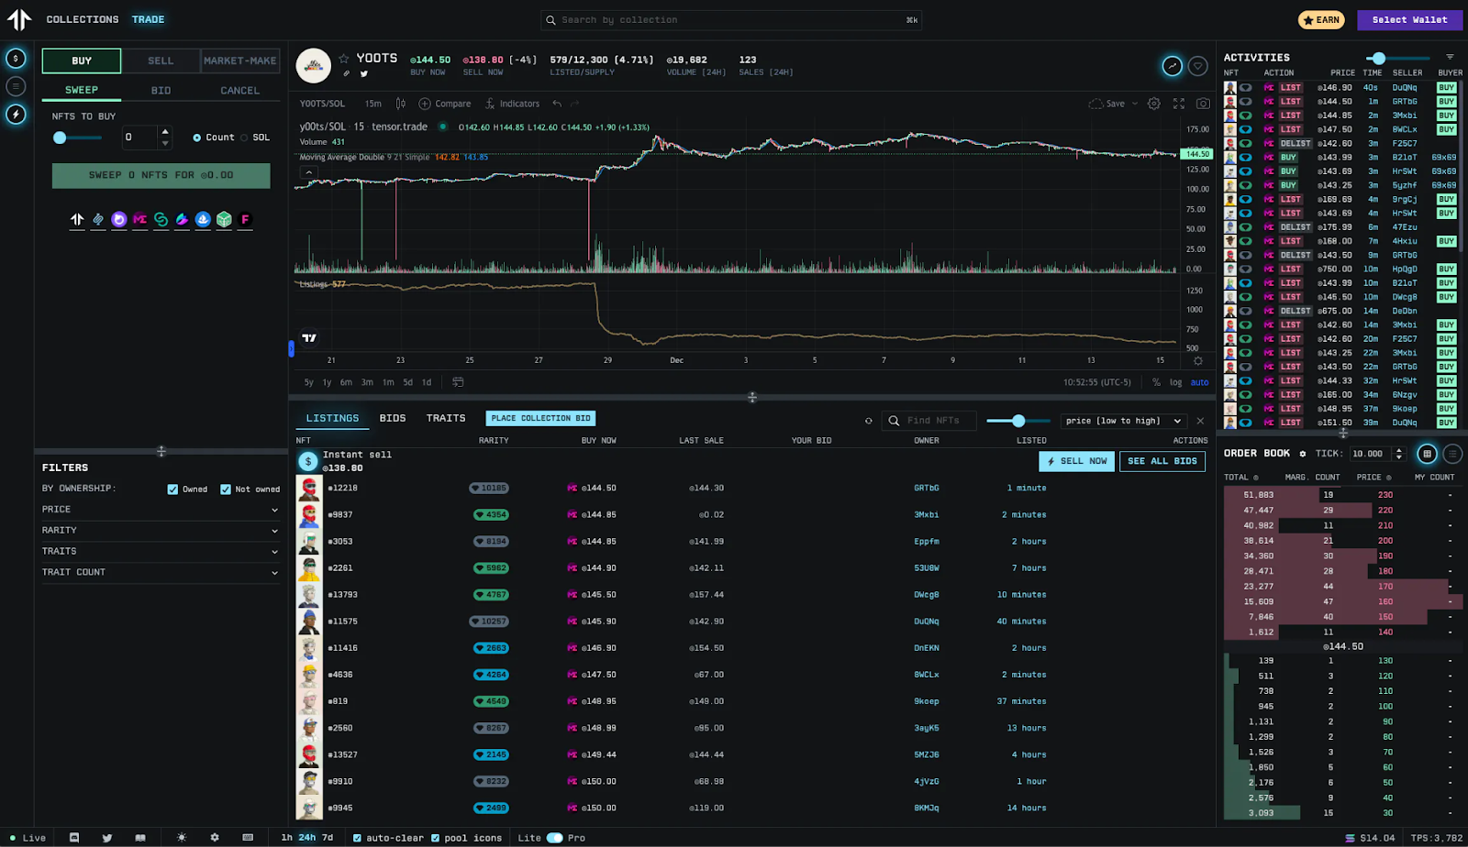This screenshot has width=1468, height=847.
Task: Take a chart snapshot with camera icon
Action: click(x=1203, y=104)
